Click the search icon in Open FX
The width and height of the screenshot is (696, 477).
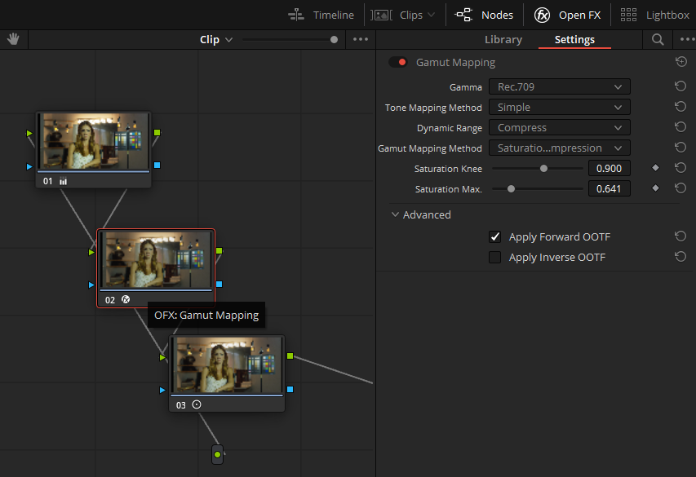click(x=658, y=39)
